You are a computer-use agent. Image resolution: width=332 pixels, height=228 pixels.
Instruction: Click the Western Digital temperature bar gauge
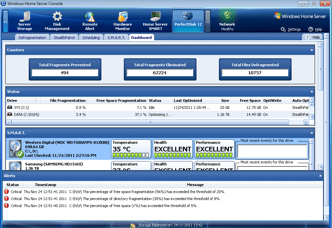coord(131,155)
